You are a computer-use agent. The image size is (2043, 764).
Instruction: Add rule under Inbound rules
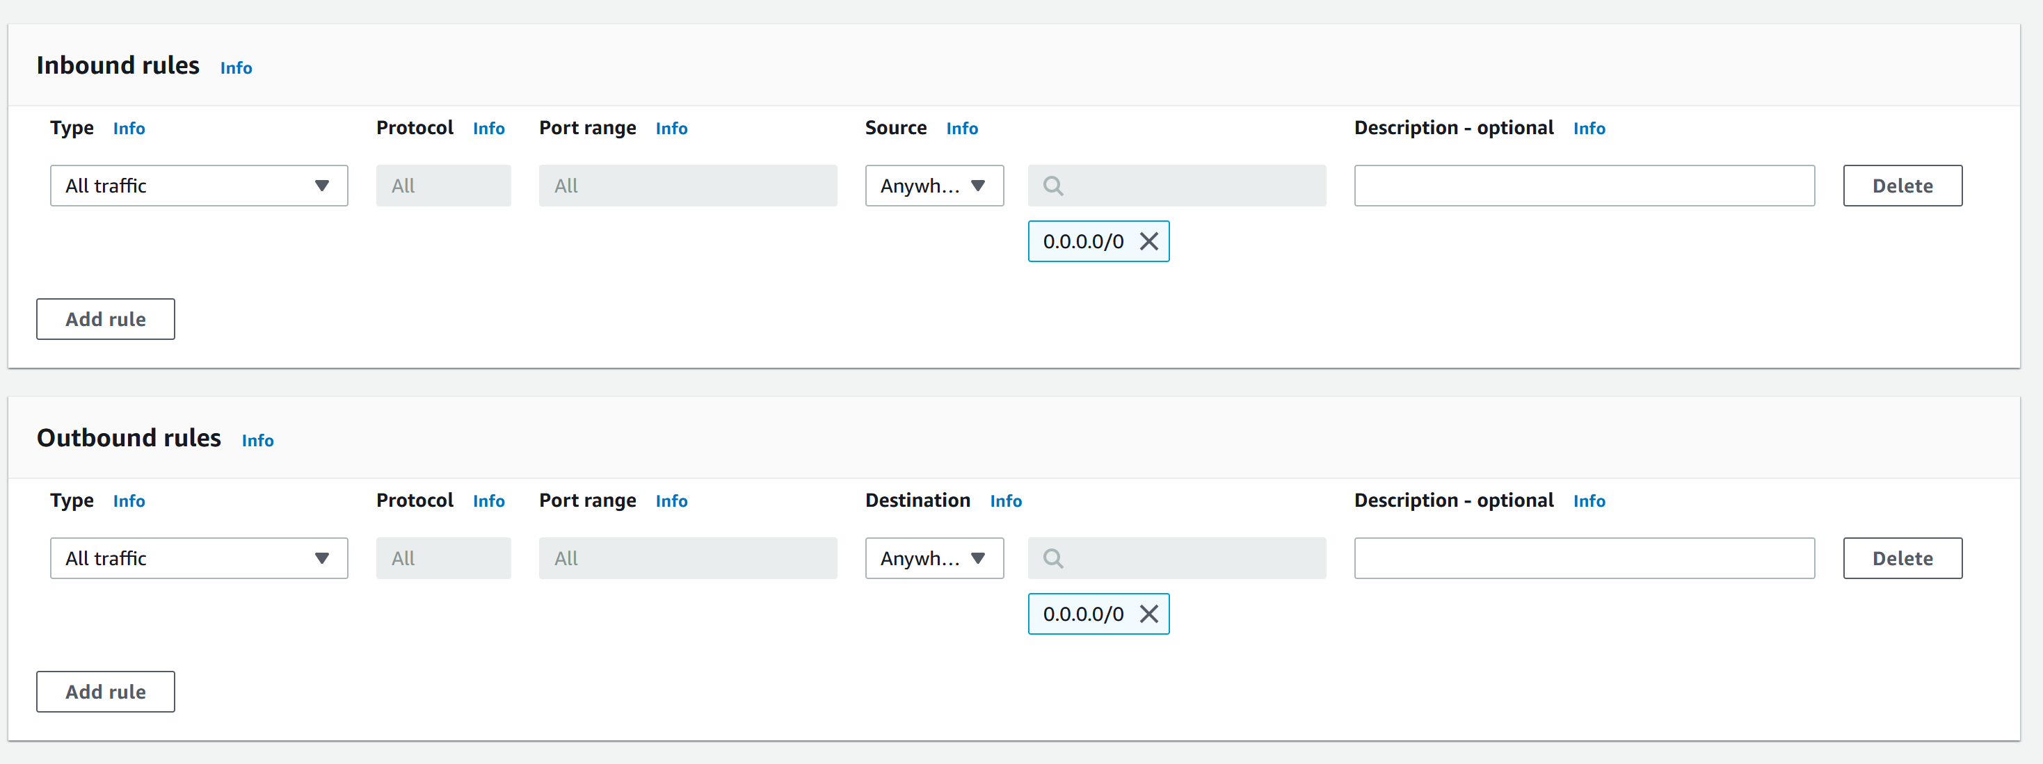coord(106,318)
